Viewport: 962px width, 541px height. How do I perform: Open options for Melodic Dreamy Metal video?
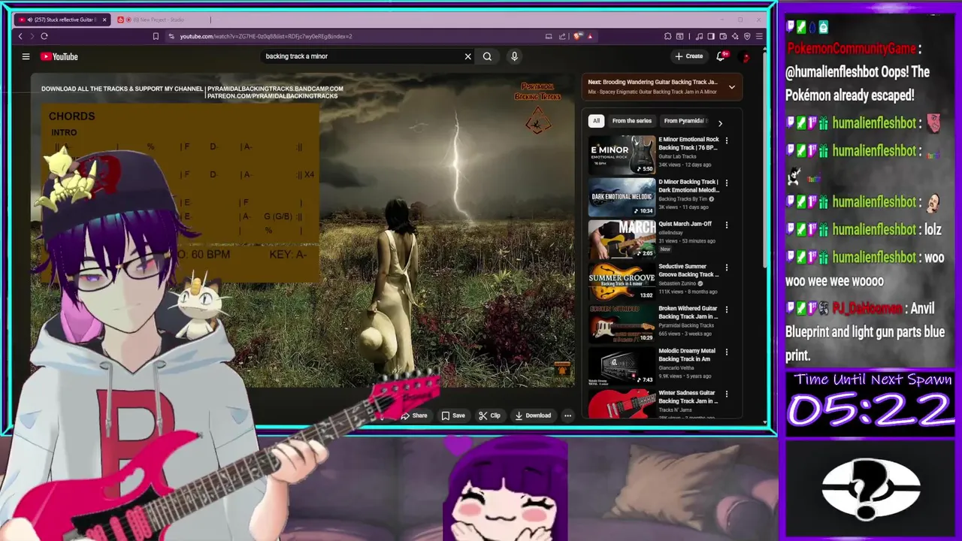[727, 352]
